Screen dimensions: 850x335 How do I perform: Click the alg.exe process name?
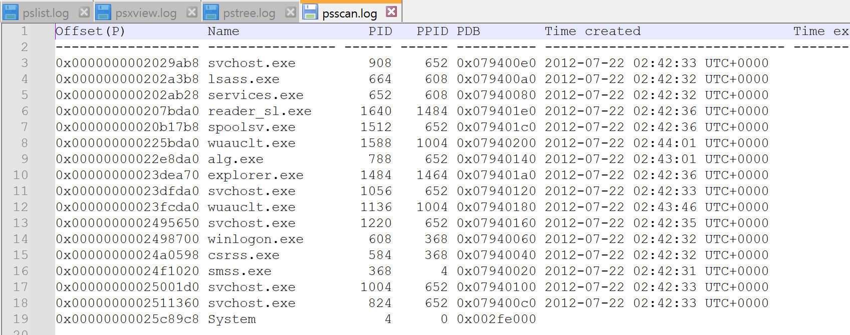[236, 159]
